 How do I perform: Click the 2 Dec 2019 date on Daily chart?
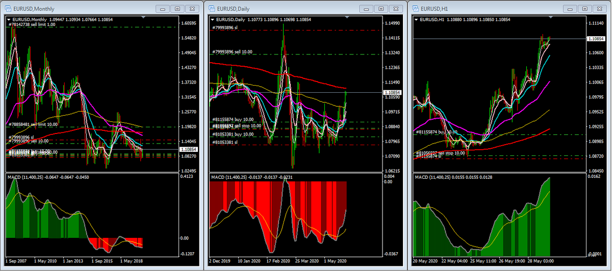[x=220, y=260]
